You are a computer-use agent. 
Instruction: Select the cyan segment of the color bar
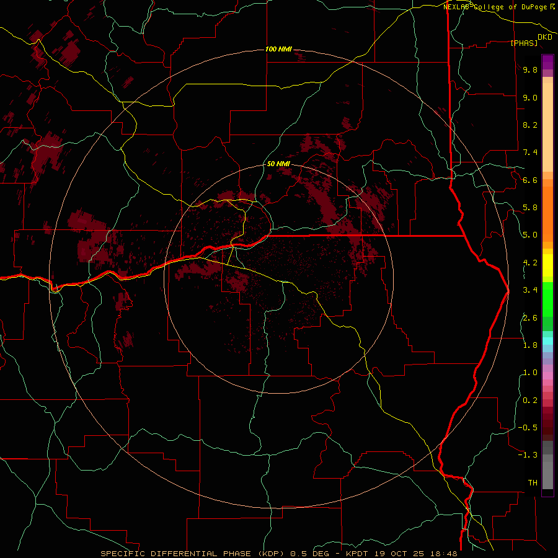(x=547, y=340)
